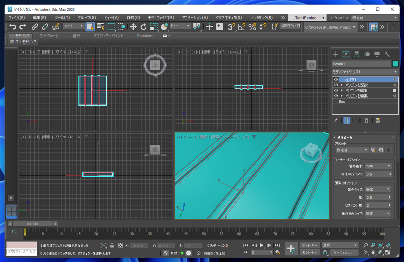Open the 編集(E) menu
404x262 pixels.
pyautogui.click(x=39, y=18)
